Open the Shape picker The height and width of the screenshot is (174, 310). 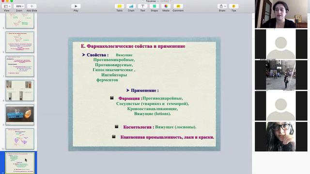[154, 6]
